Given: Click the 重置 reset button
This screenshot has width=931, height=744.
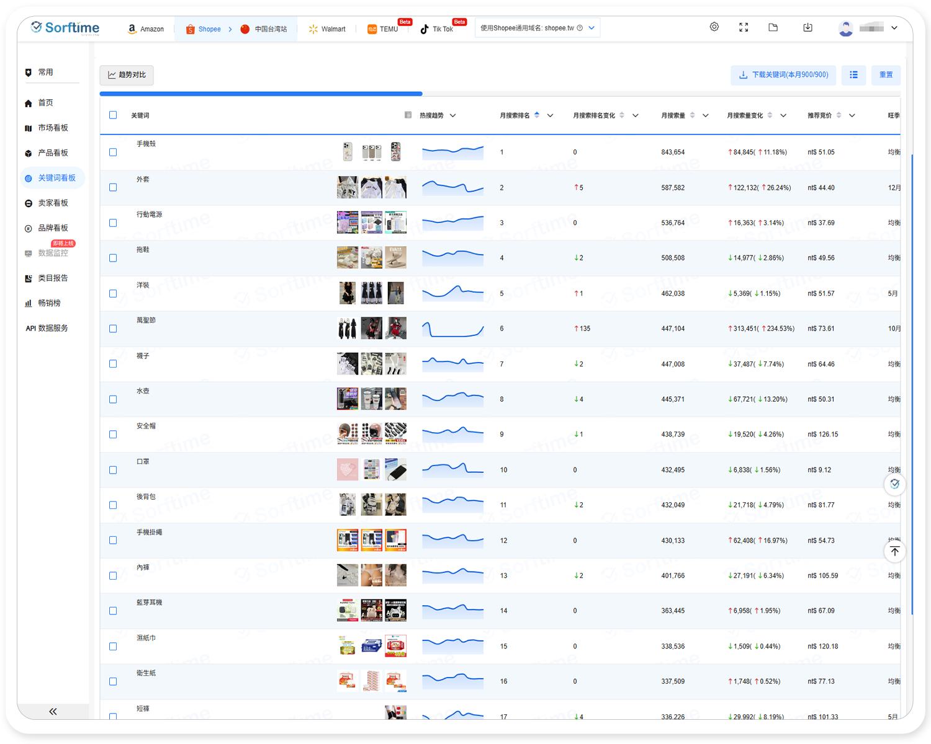Looking at the screenshot, I should tap(886, 75).
